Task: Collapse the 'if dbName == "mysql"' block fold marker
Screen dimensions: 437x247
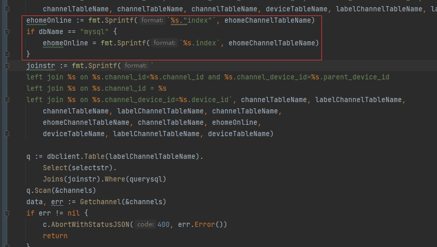Action: [7, 32]
